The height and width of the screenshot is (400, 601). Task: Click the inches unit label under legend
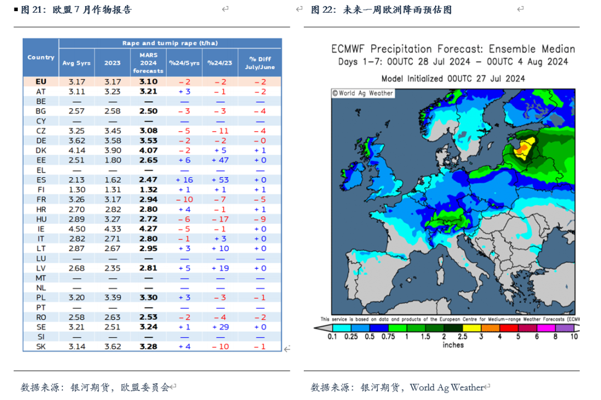tap(453, 344)
